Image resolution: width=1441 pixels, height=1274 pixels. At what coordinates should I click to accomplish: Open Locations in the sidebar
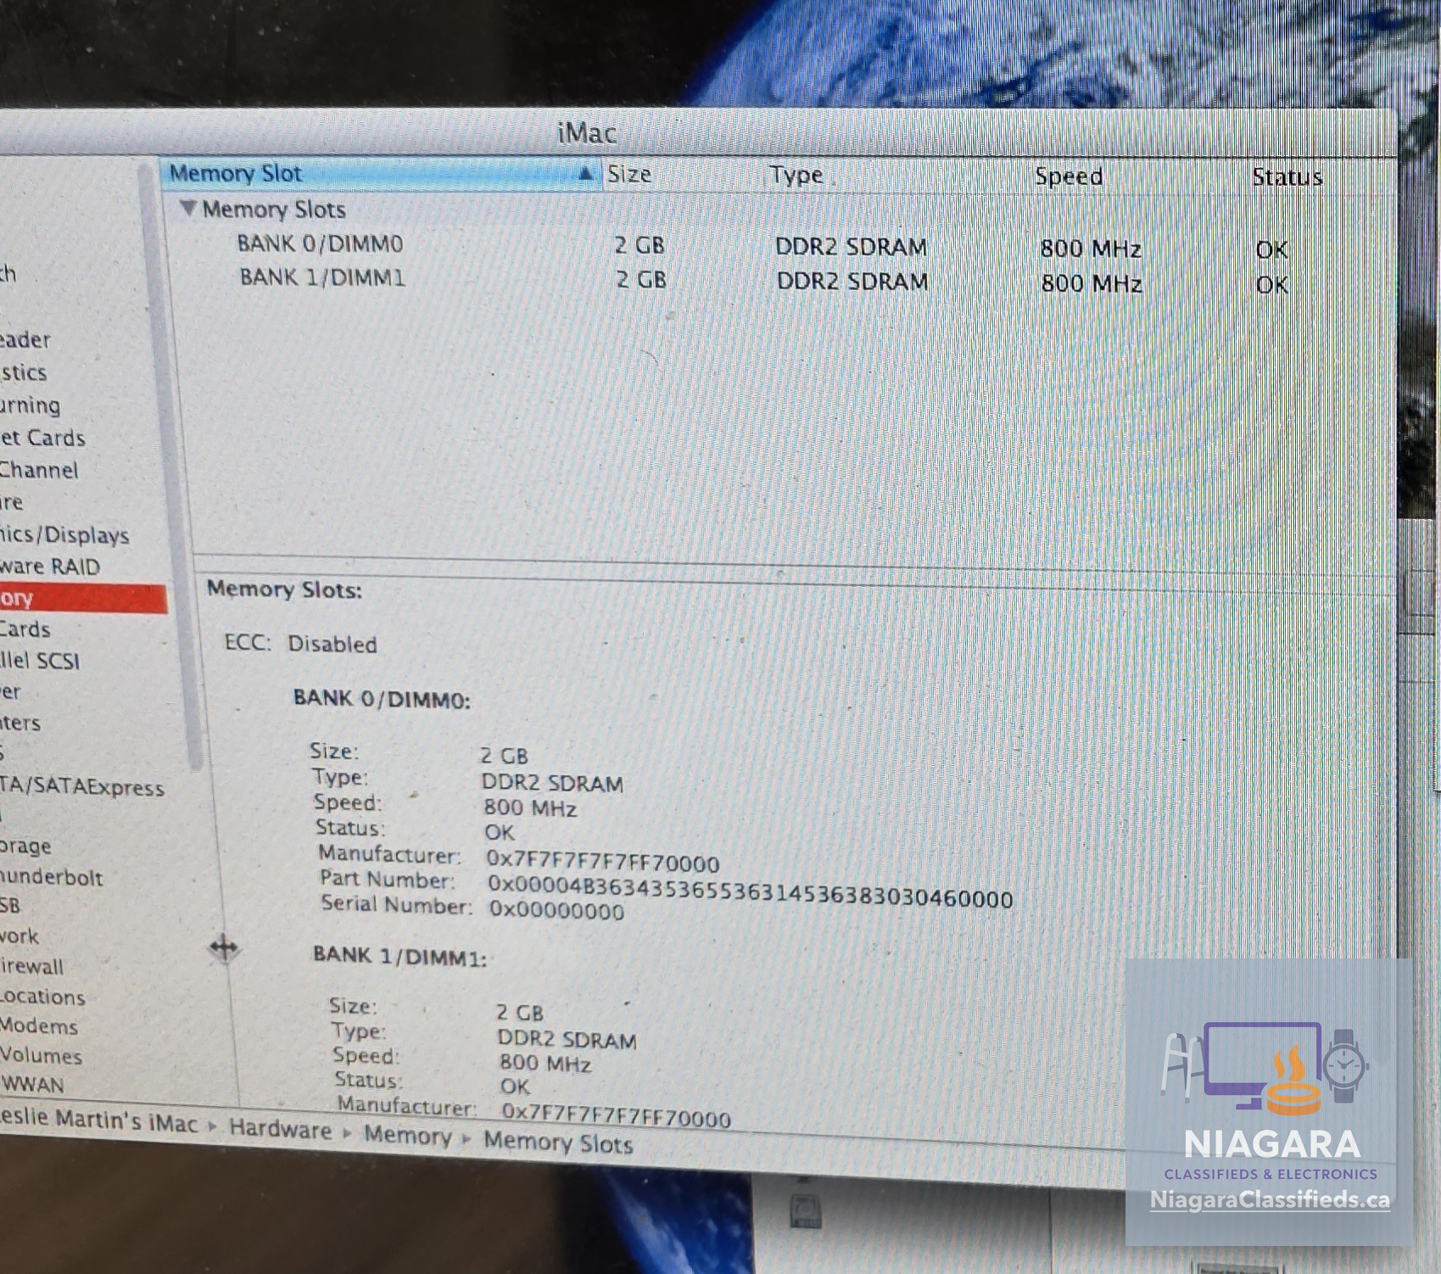tap(42, 997)
